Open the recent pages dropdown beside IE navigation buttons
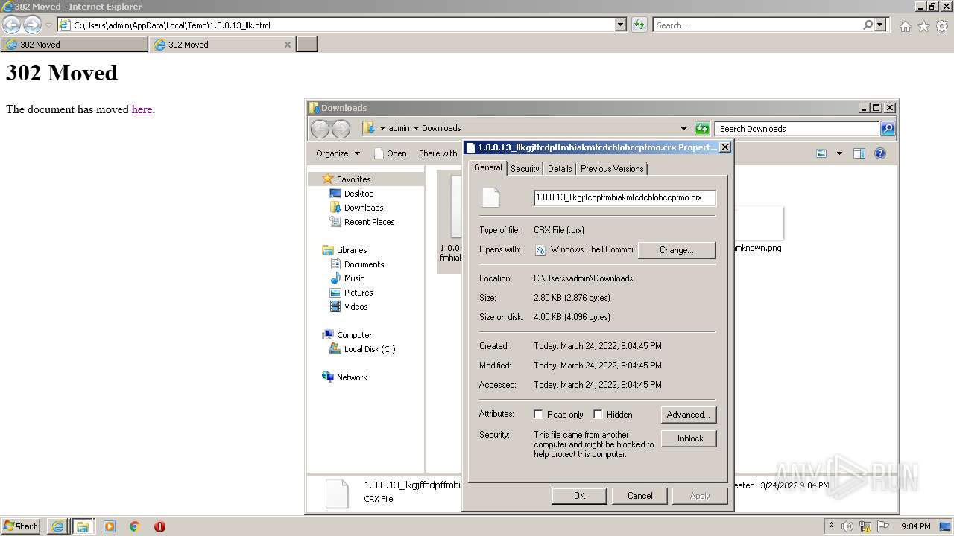 (x=48, y=25)
